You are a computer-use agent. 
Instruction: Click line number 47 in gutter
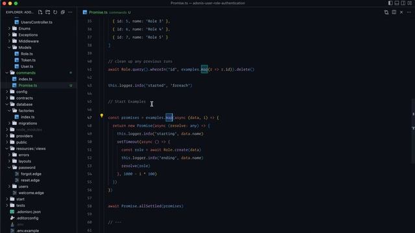[89, 118]
